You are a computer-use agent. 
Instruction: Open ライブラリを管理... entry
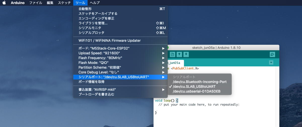pos(120,23)
